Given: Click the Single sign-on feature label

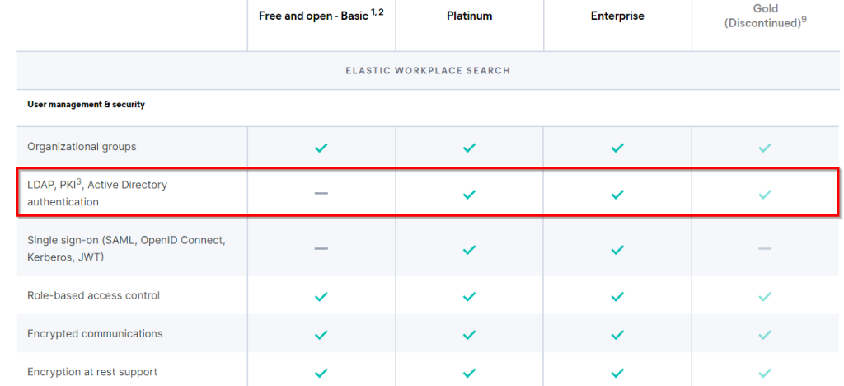Looking at the screenshot, I should click(x=126, y=249).
